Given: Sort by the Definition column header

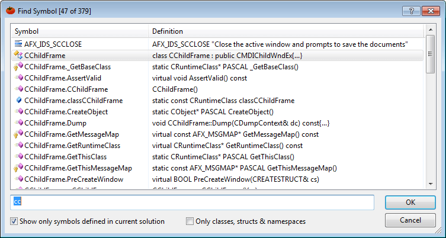Looking at the screenshot, I should coord(286,31).
